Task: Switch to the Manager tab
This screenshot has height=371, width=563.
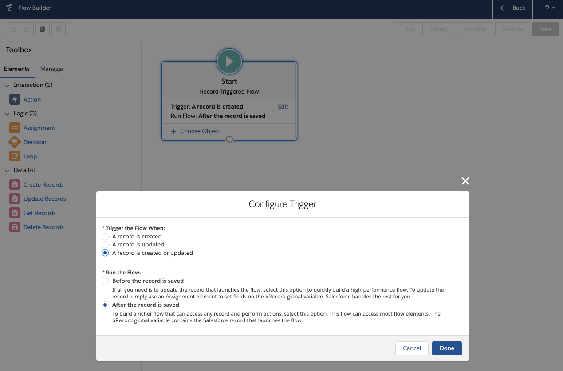Action: tap(52, 69)
